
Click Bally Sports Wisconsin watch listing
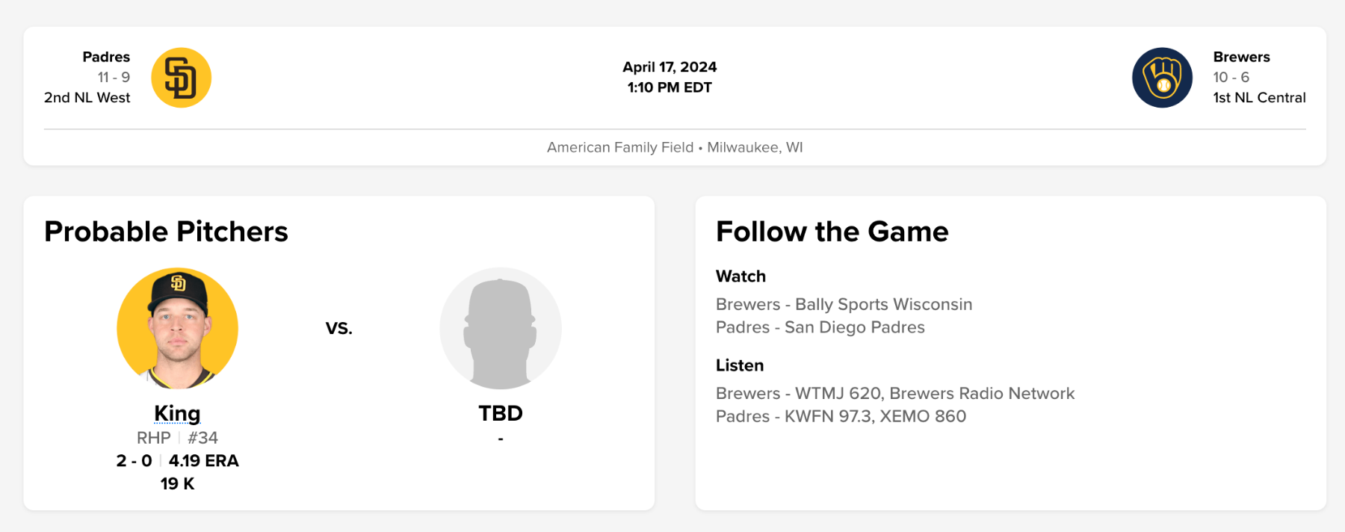coord(844,304)
